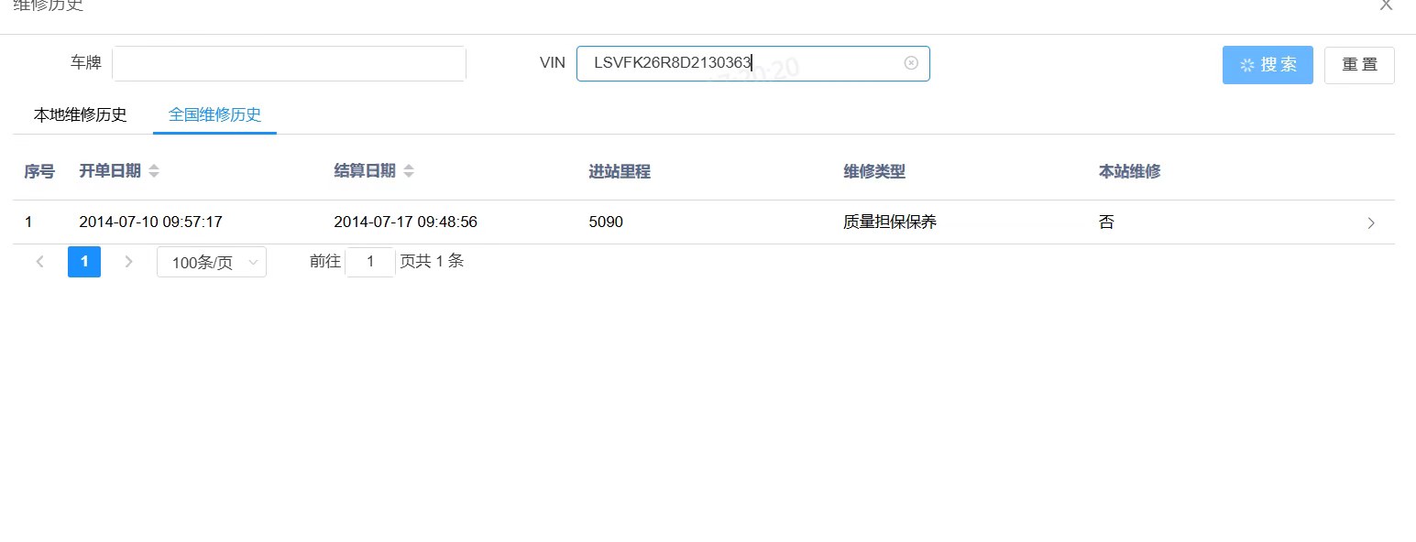1416x542 pixels.
Task: Focus the 车牌 input field
Action: (289, 63)
